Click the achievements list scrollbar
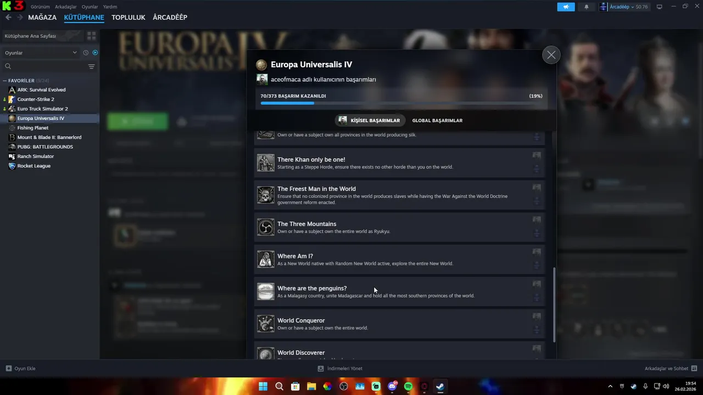 (x=554, y=305)
